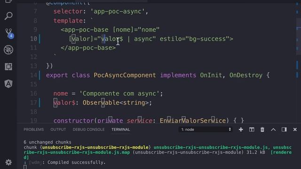Select the TERMINAL tab

coord(121,130)
